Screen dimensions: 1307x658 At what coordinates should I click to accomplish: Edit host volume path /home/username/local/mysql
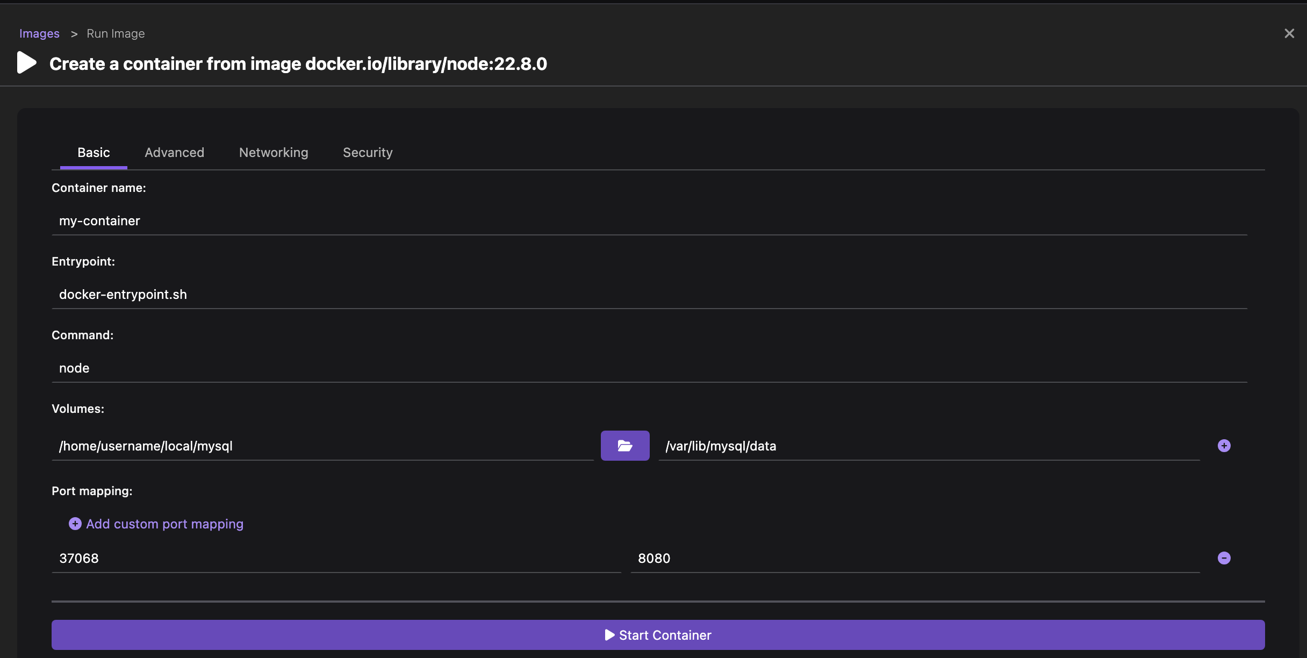click(x=322, y=446)
